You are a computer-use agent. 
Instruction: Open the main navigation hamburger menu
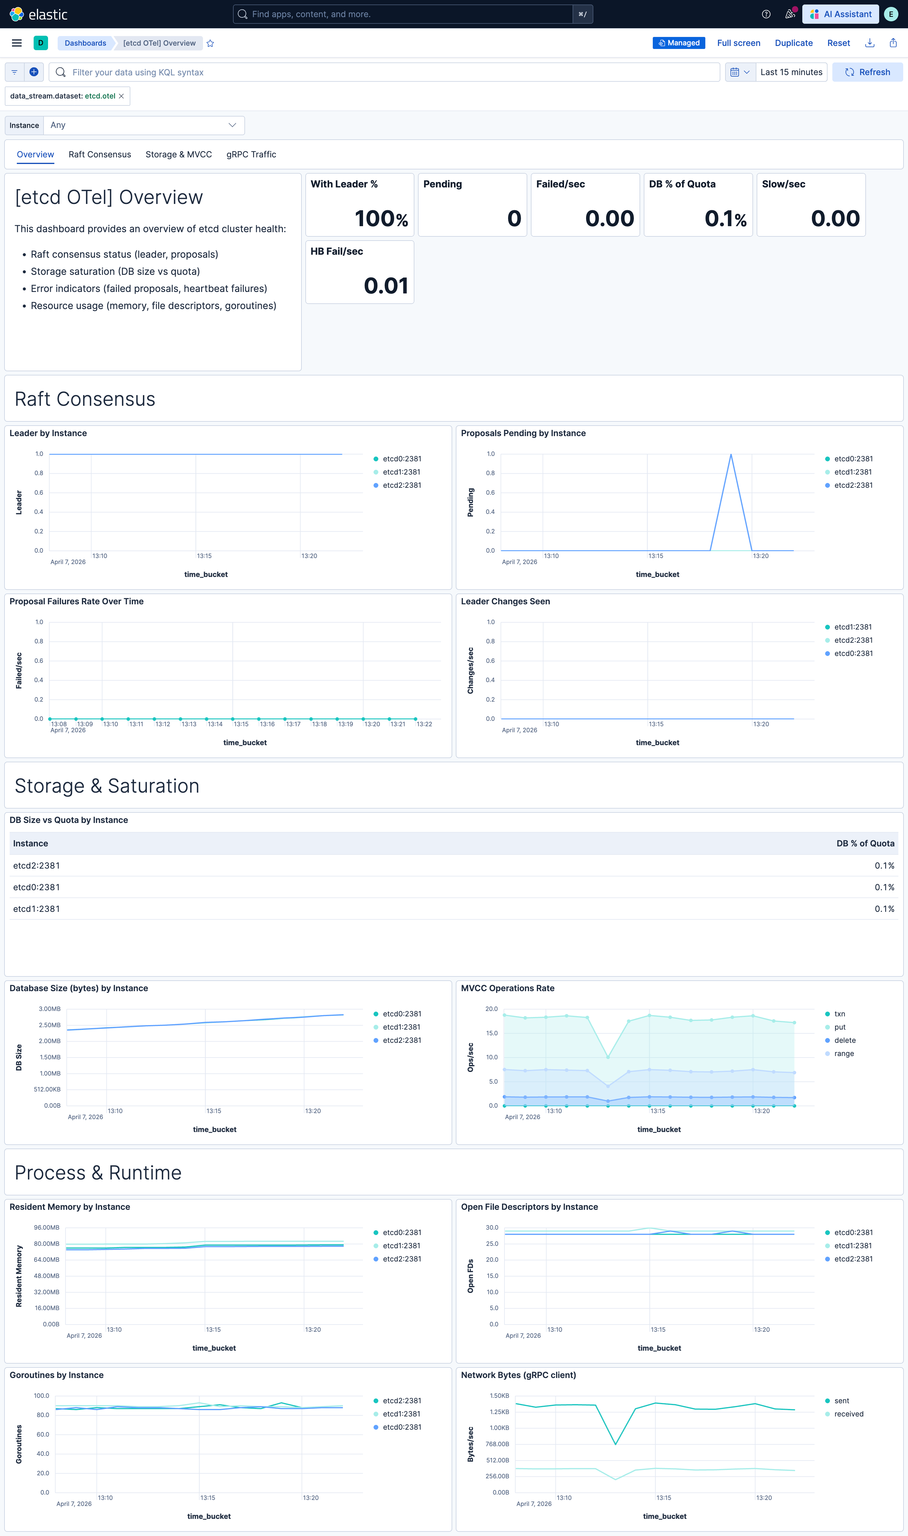point(16,43)
